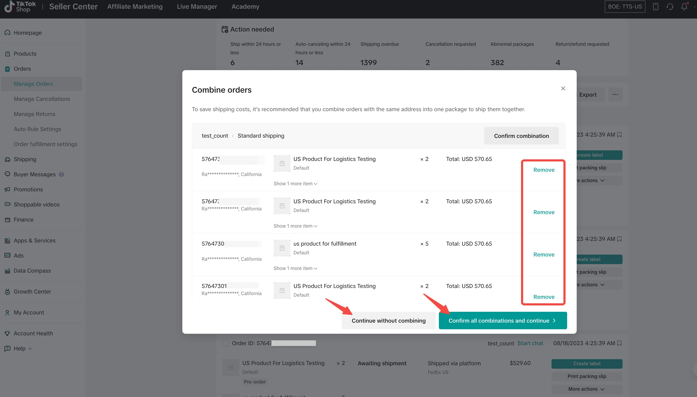Remove the first order from combination

click(544, 170)
